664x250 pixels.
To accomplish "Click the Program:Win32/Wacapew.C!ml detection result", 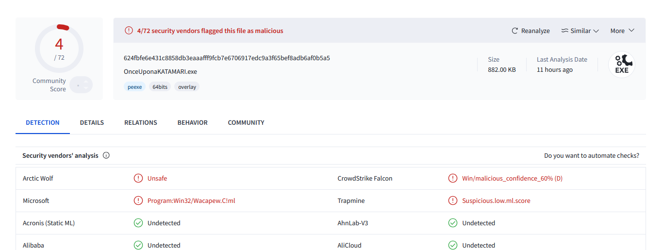I will 191,200.
